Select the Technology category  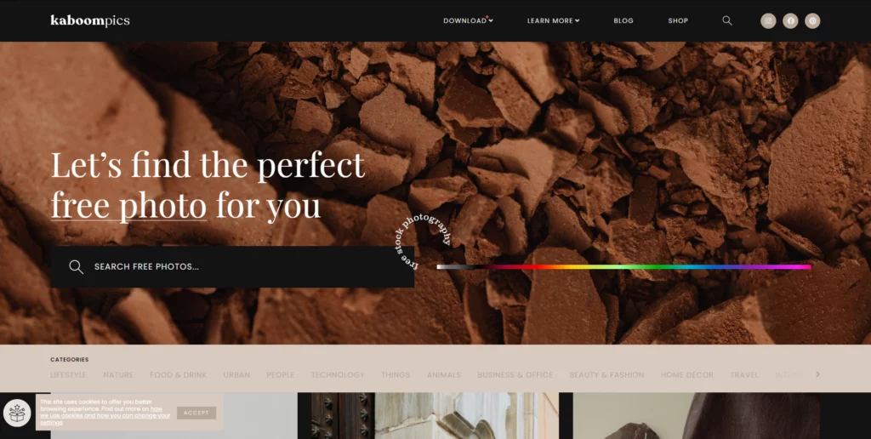(x=338, y=375)
